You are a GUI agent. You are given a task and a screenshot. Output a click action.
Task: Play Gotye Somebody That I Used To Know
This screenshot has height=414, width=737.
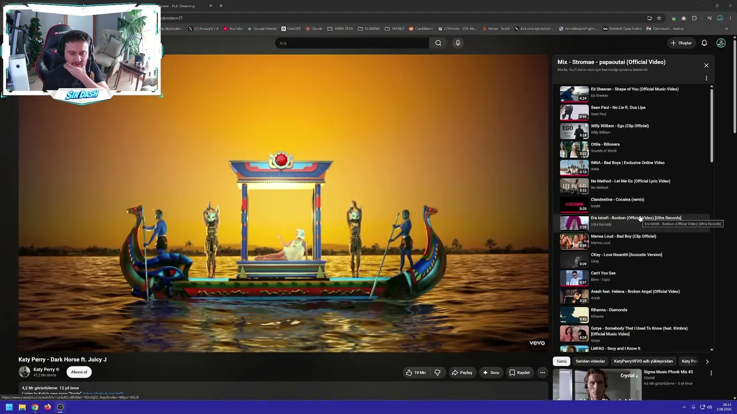coord(633,334)
